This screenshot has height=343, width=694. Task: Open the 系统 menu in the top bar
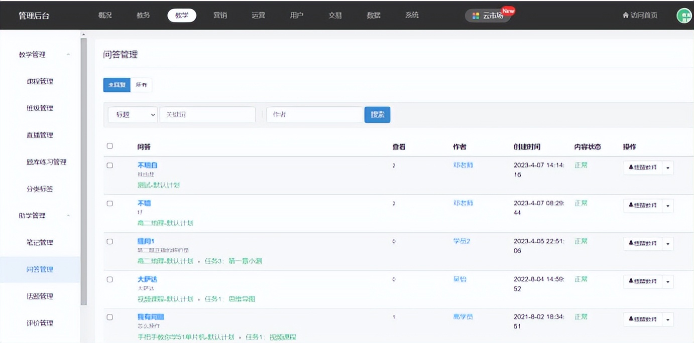point(411,15)
